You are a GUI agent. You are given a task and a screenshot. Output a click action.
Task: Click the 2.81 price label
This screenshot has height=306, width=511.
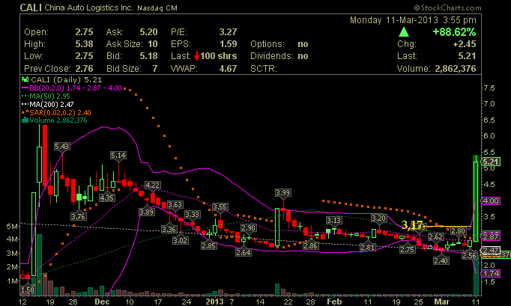tap(367, 248)
